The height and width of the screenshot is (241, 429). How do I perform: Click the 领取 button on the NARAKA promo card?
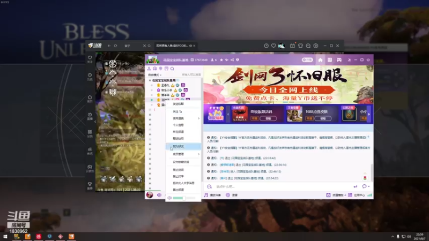[268, 118]
